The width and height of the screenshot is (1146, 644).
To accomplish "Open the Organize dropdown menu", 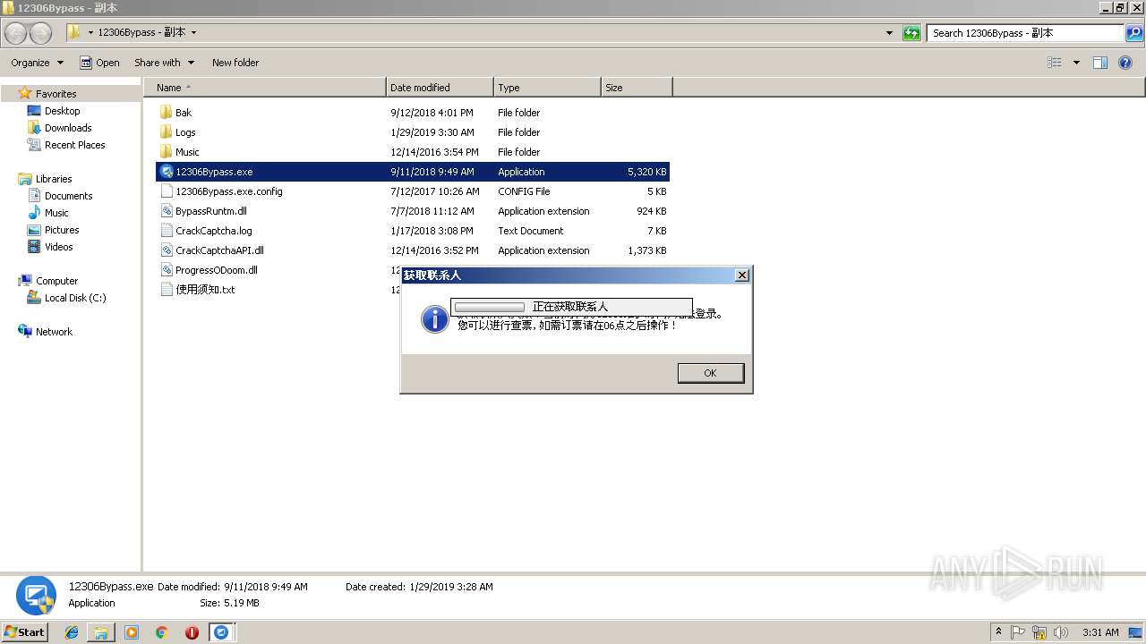I will pyautogui.click(x=37, y=63).
